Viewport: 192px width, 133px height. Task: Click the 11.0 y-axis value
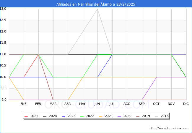pos(3,54)
